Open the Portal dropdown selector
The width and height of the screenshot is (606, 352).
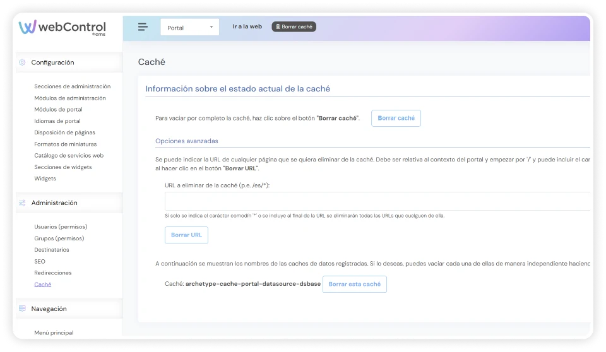(x=189, y=27)
